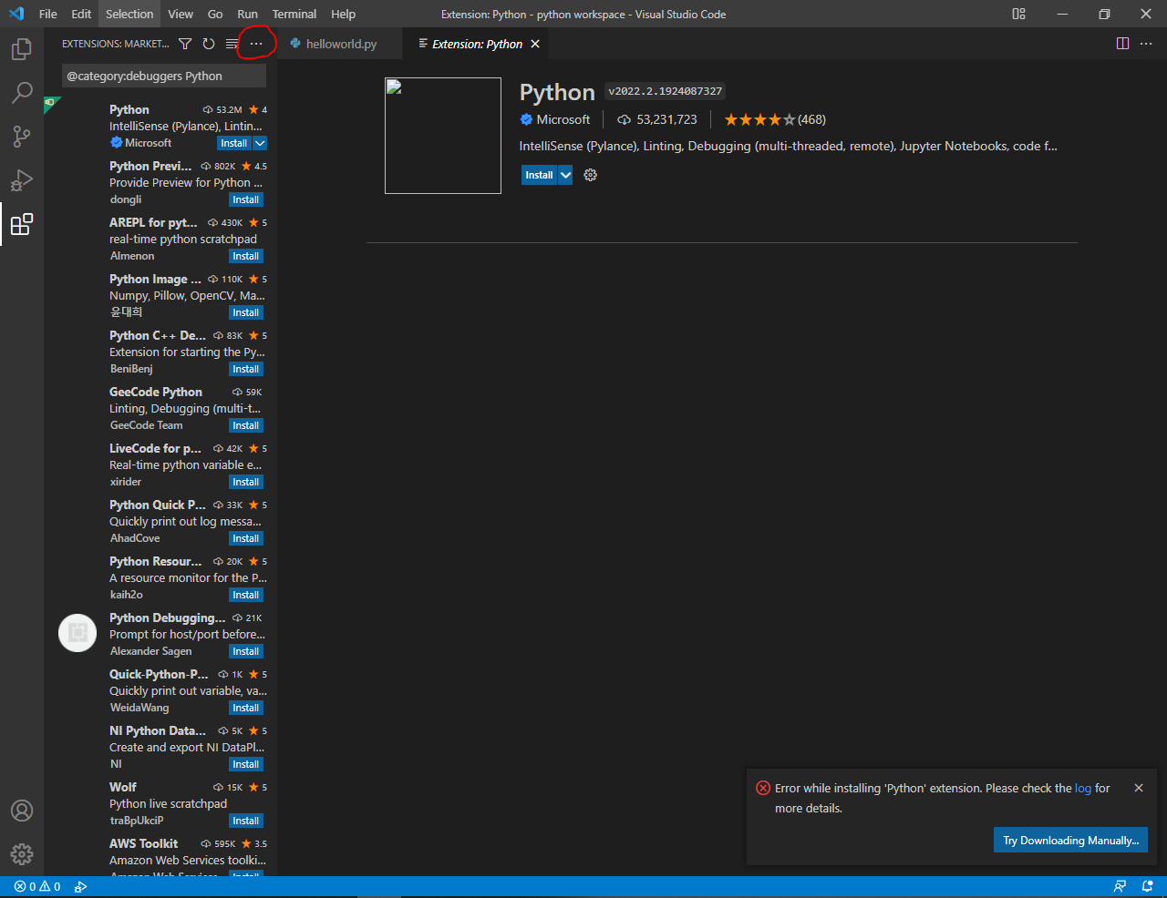The width and height of the screenshot is (1167, 898).
Task: Switch to the helloworld.py tab
Action: point(339,44)
